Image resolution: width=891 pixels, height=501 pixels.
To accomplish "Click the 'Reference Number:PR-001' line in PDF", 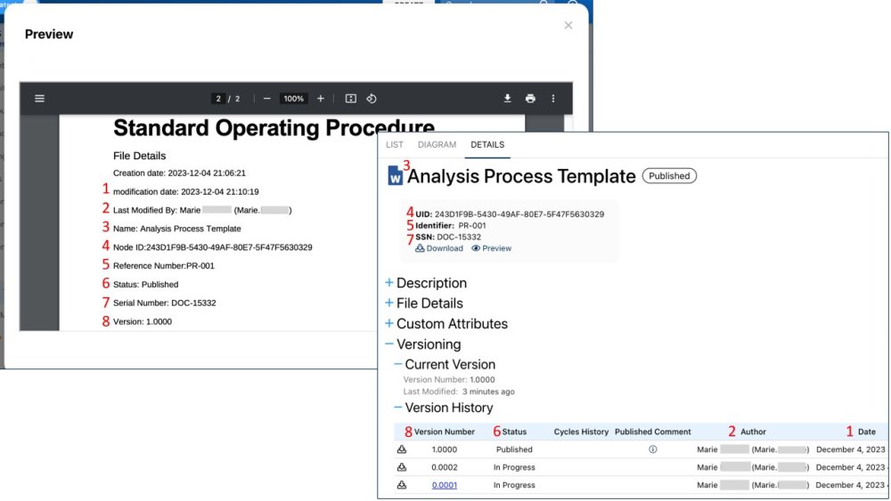I will (x=164, y=265).
